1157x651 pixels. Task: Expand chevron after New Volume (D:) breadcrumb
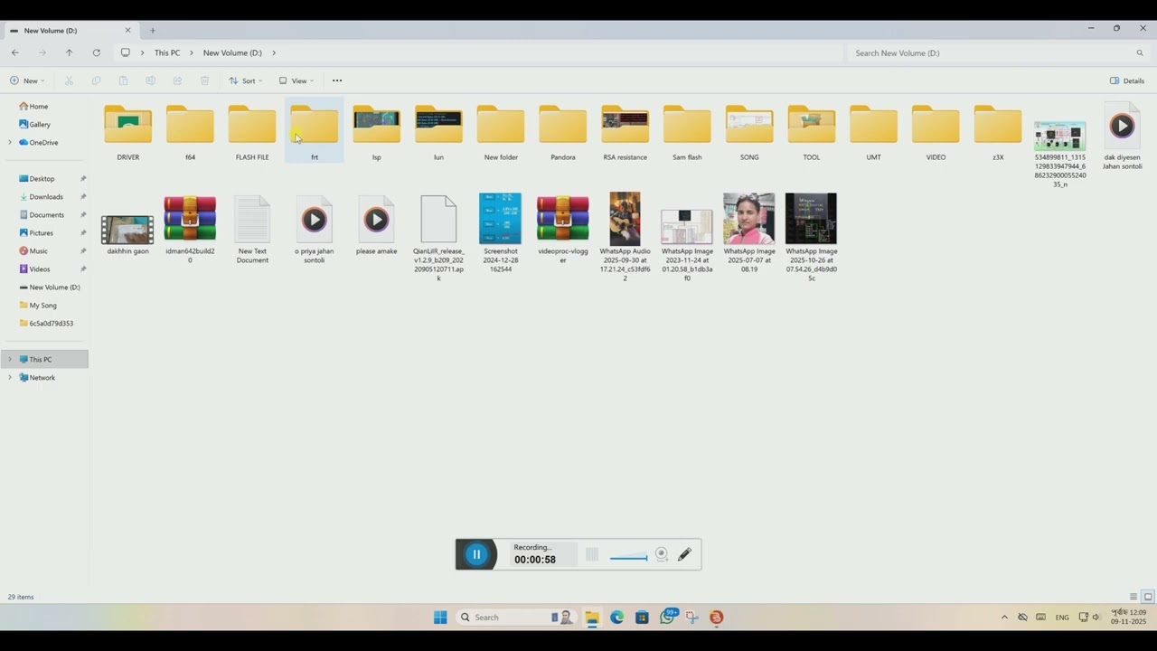tap(274, 52)
